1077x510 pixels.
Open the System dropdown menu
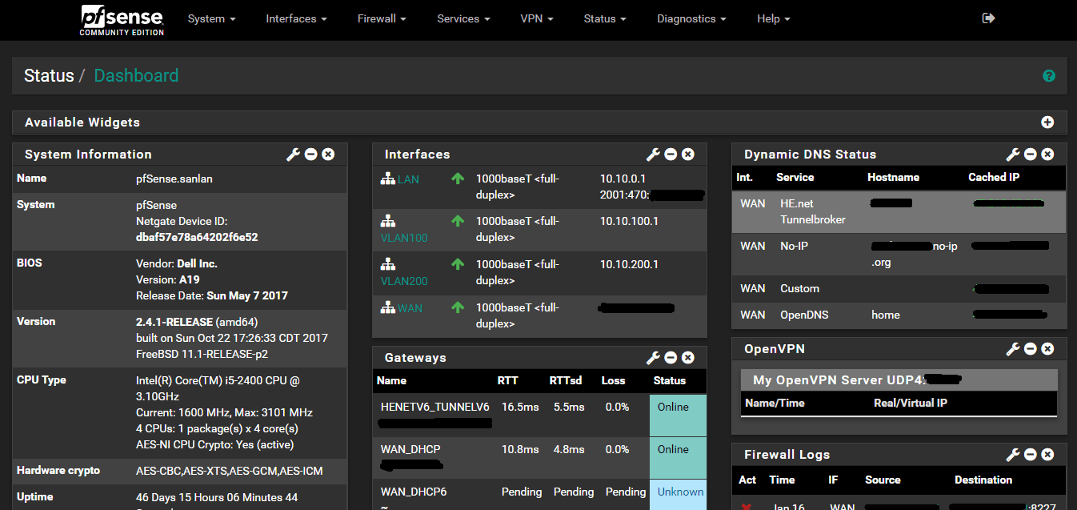tap(211, 18)
